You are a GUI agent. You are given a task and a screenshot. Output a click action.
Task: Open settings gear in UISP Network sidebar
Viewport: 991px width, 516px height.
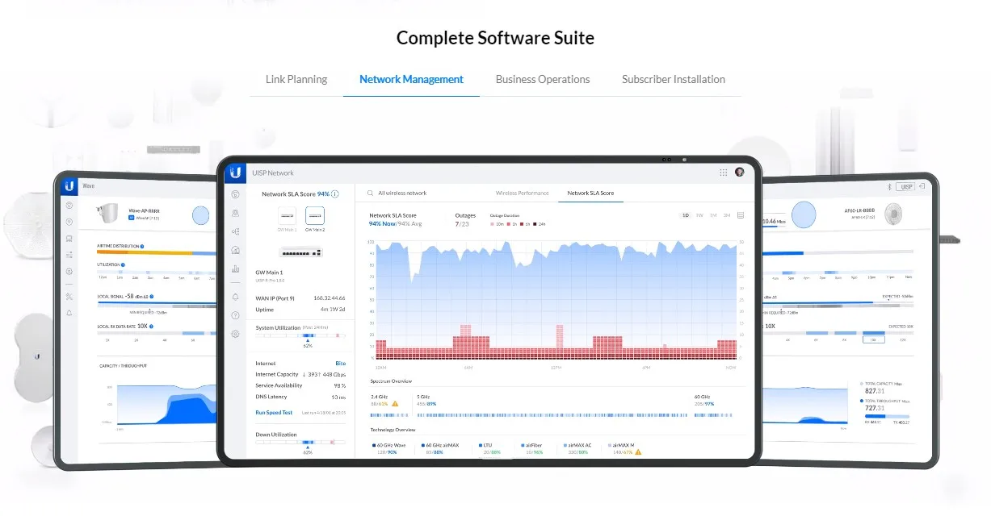(x=235, y=334)
